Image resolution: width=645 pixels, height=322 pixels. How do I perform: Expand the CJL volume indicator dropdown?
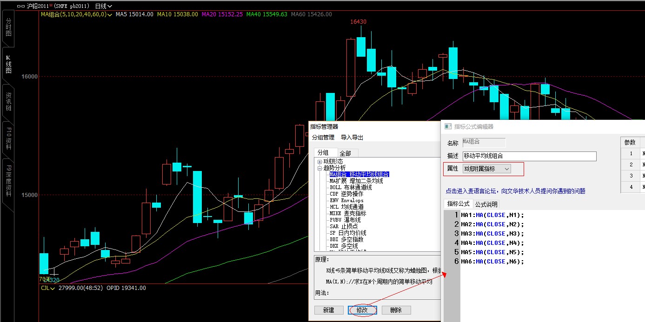click(x=53, y=288)
